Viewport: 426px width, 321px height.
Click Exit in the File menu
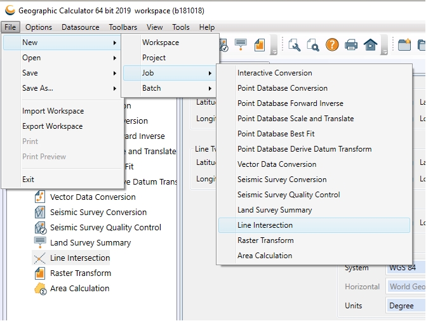28,180
